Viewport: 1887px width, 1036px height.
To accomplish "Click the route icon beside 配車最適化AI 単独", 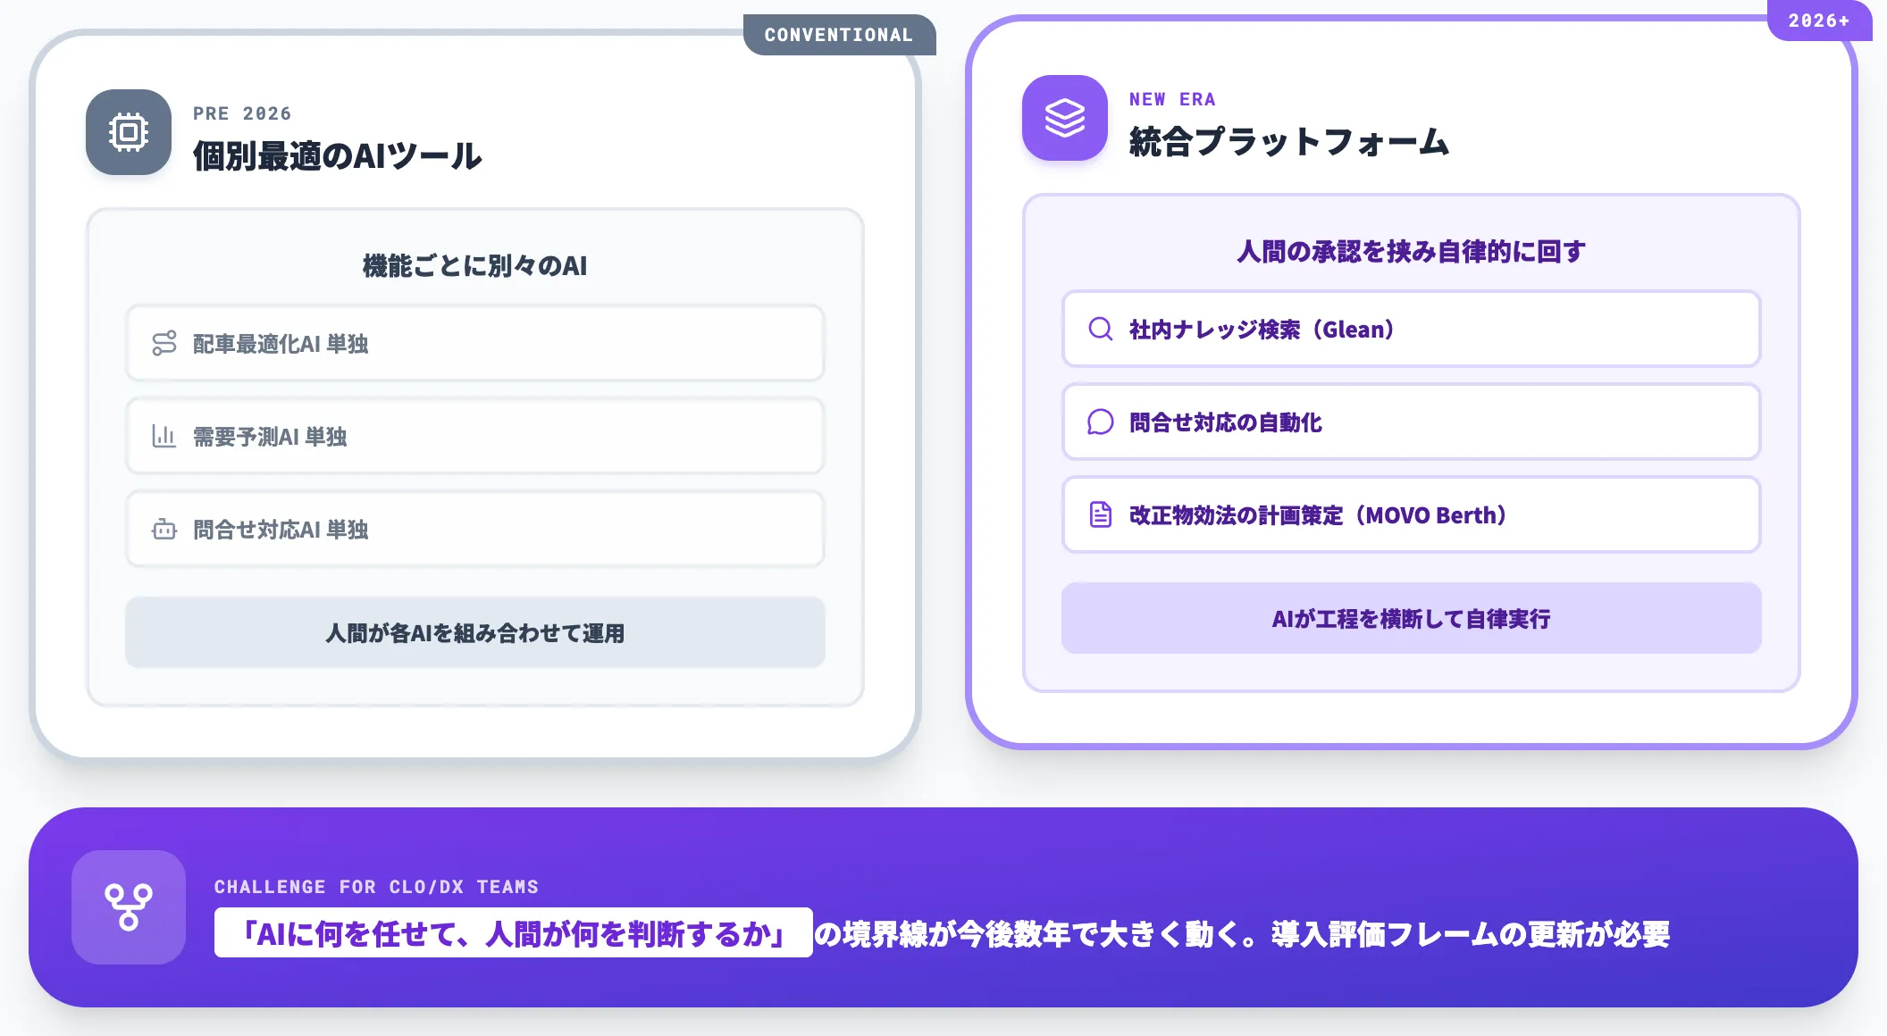I will coord(164,344).
